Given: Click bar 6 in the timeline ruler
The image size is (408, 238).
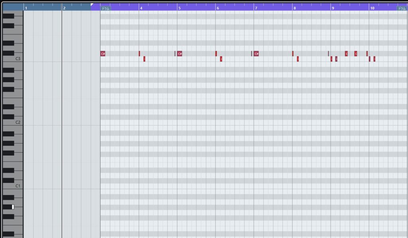Looking at the screenshot, I should coord(218,8).
